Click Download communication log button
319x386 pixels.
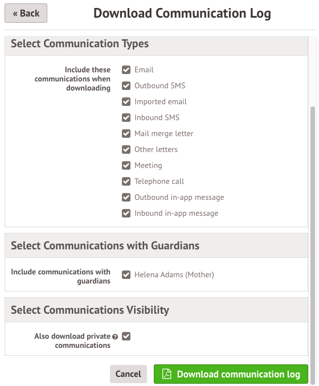pos(231,374)
